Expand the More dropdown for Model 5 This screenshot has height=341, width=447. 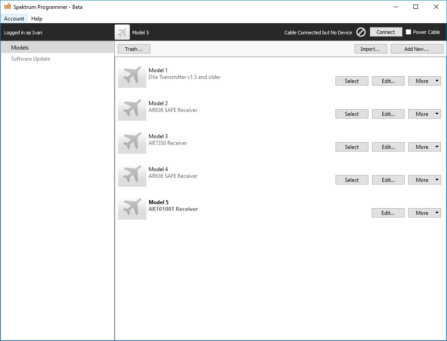[x=424, y=213]
